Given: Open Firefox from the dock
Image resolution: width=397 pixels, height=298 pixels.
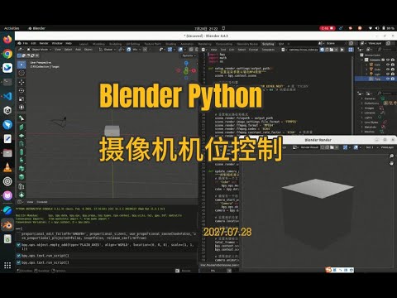Looking at the screenshot, I should [7, 40].
